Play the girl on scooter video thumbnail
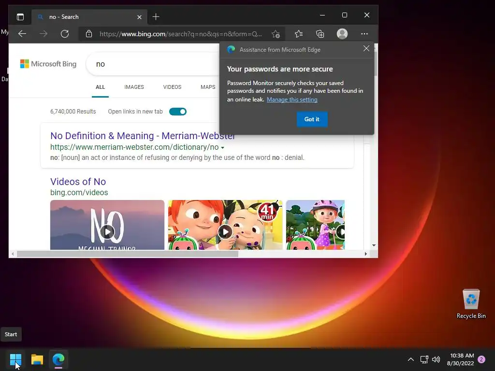 point(315,225)
